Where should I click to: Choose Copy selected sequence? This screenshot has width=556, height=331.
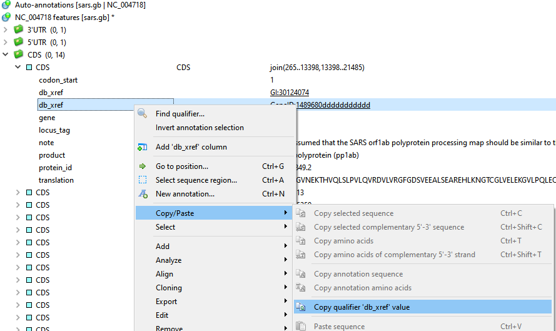tap(423, 213)
